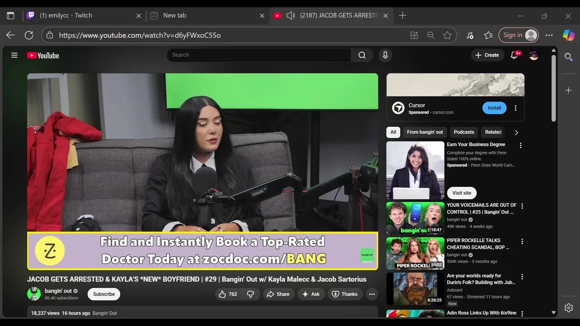
Task: Zoom out with the magnifier icon
Action: pyautogui.click(x=431, y=35)
